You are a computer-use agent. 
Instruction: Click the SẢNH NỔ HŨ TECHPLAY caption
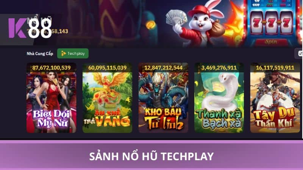[x=151, y=156]
